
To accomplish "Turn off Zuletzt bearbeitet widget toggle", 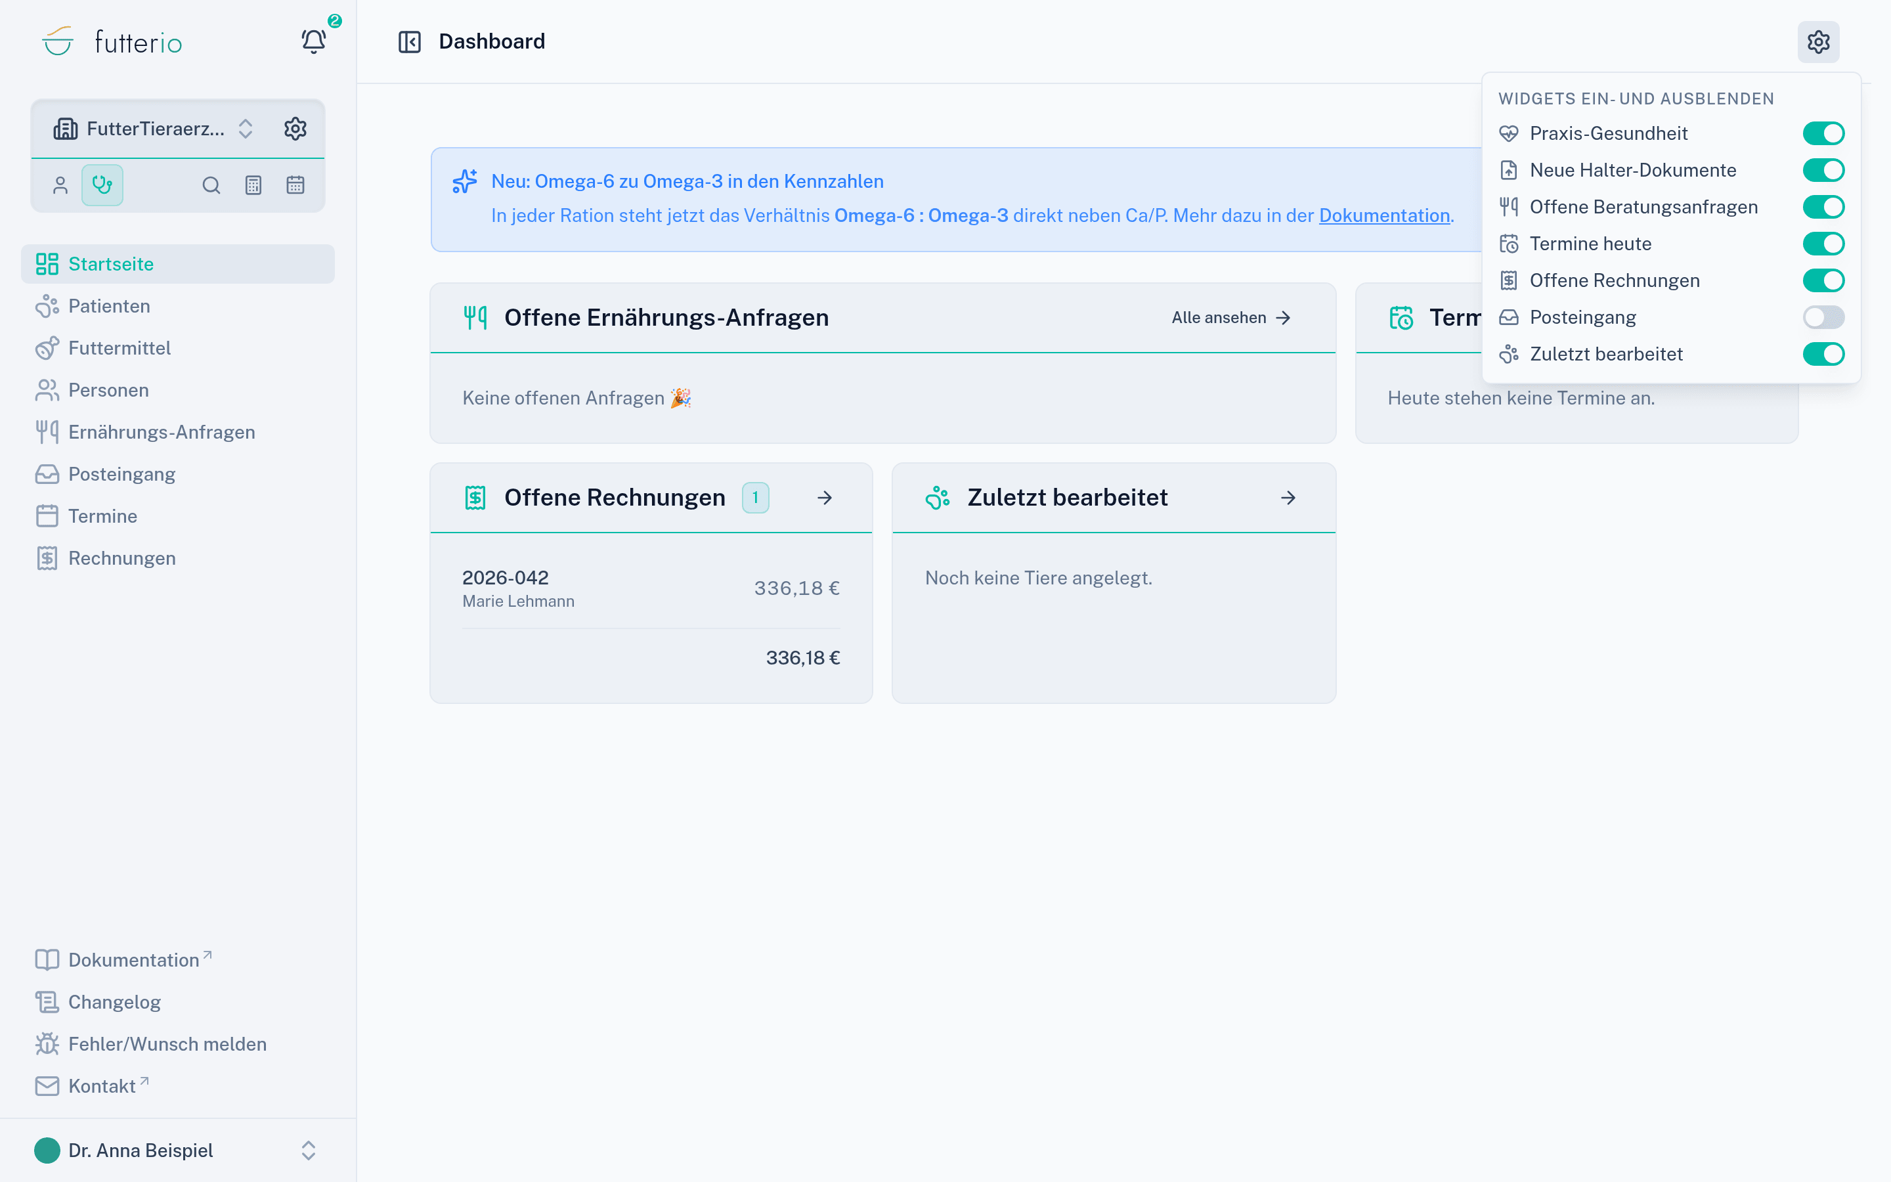I will pyautogui.click(x=1824, y=354).
